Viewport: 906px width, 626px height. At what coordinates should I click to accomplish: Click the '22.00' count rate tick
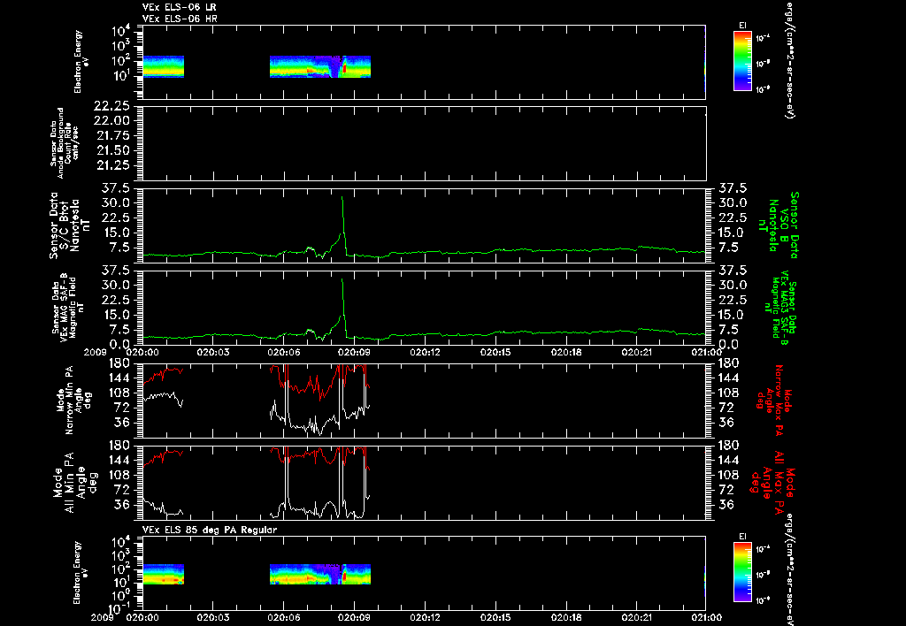(x=111, y=120)
